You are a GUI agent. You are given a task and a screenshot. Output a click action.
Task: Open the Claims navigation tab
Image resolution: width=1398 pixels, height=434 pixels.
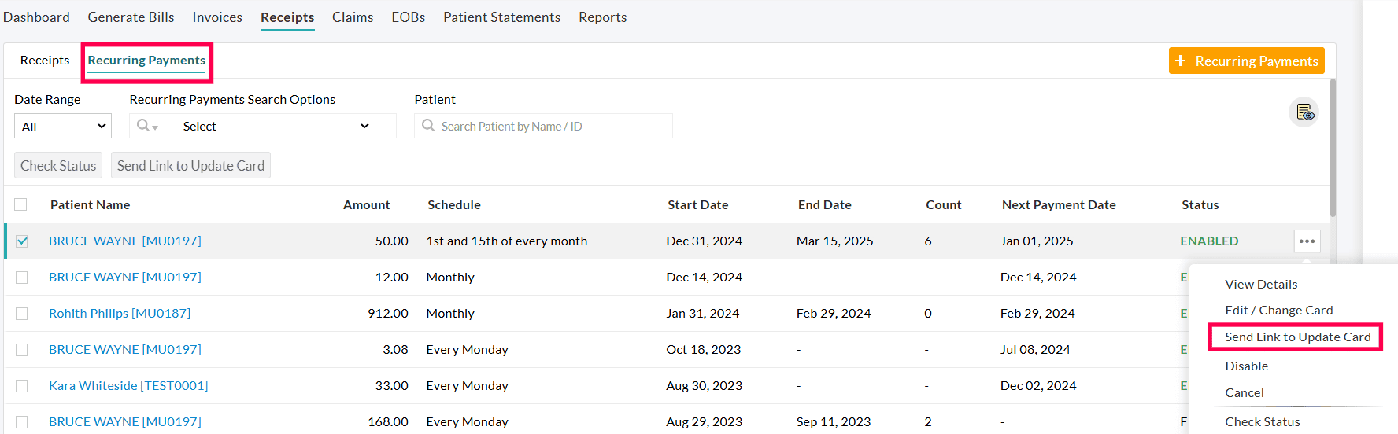pos(353,17)
